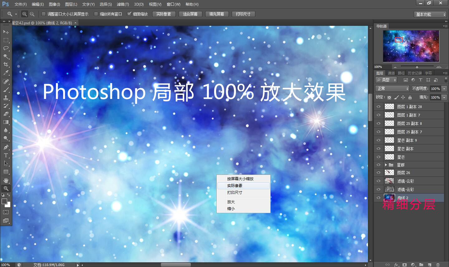
Task: Click the delete layer trash icon
Action: (x=438, y=265)
